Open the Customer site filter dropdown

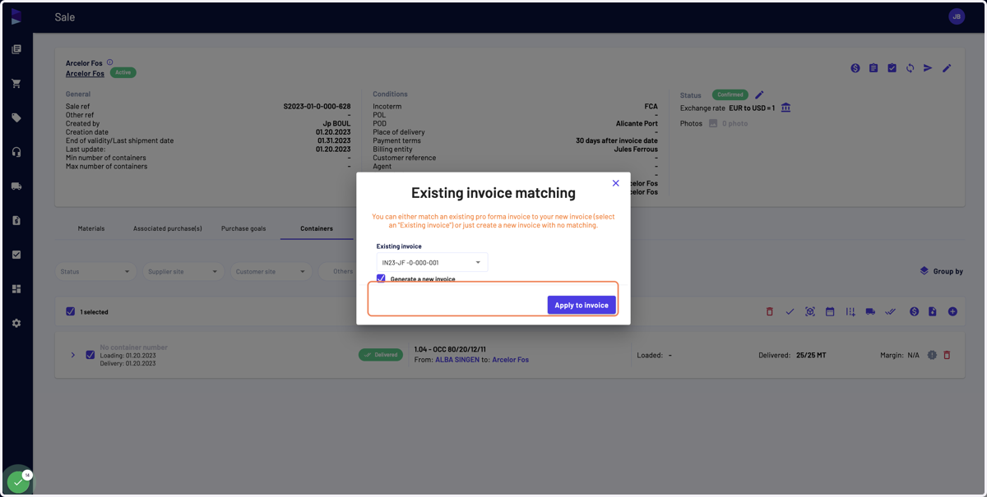(x=271, y=271)
